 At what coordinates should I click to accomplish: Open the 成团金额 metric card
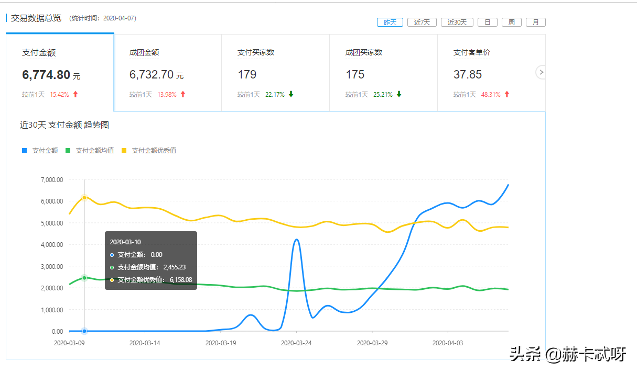click(168, 73)
